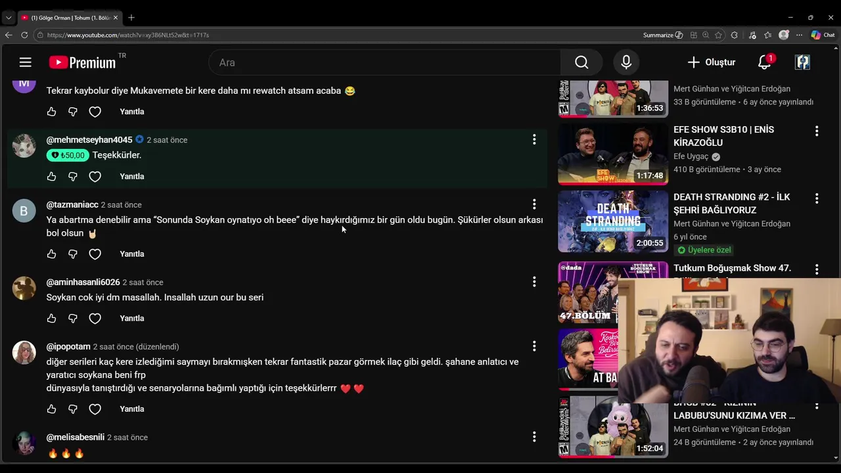Dislike the 'Tekrar kaybolur diye' comment
Viewport: 841px width, 473px height.
click(x=73, y=112)
